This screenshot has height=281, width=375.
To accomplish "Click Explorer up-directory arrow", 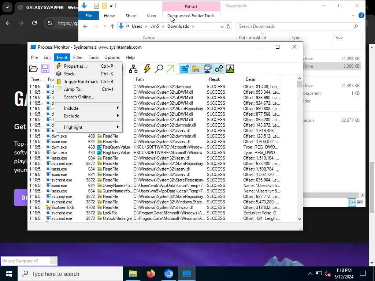I will click(112, 26).
